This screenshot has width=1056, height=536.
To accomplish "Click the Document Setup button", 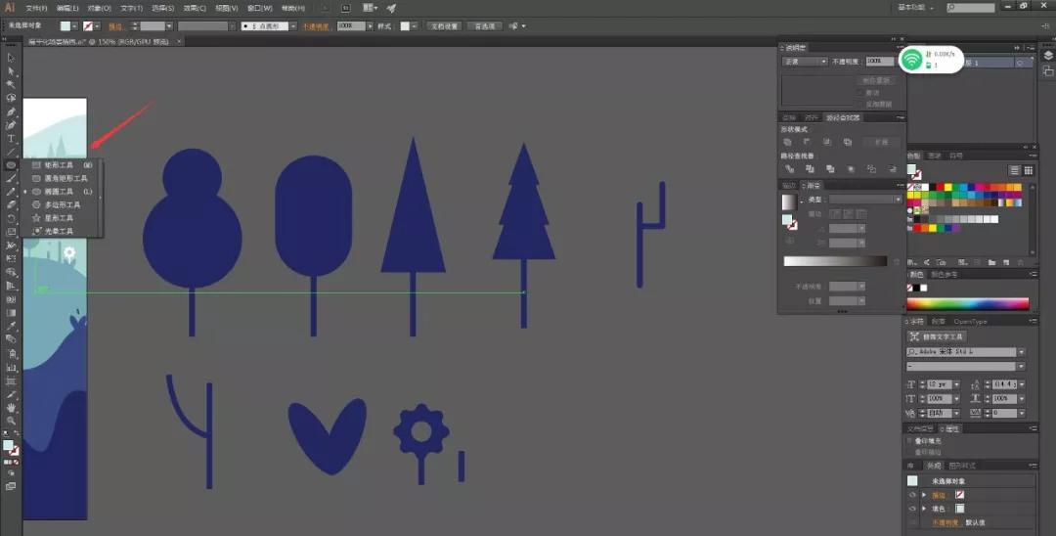I will (x=444, y=26).
